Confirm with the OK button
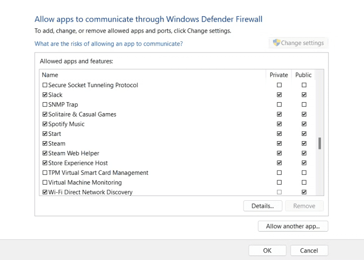The height and width of the screenshot is (260, 364). (x=267, y=251)
